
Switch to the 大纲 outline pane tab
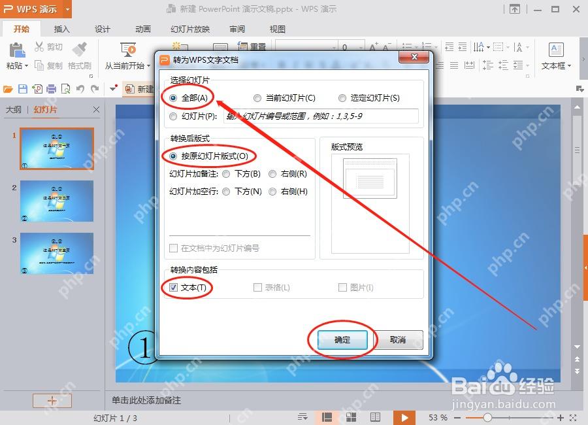[14, 110]
